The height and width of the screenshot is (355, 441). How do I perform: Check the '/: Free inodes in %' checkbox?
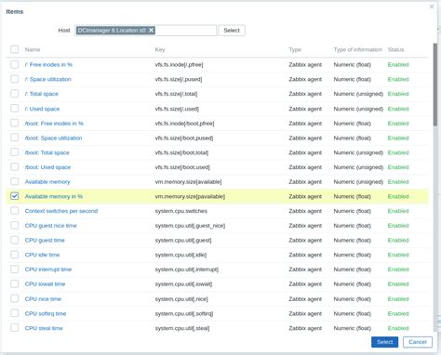click(x=15, y=64)
